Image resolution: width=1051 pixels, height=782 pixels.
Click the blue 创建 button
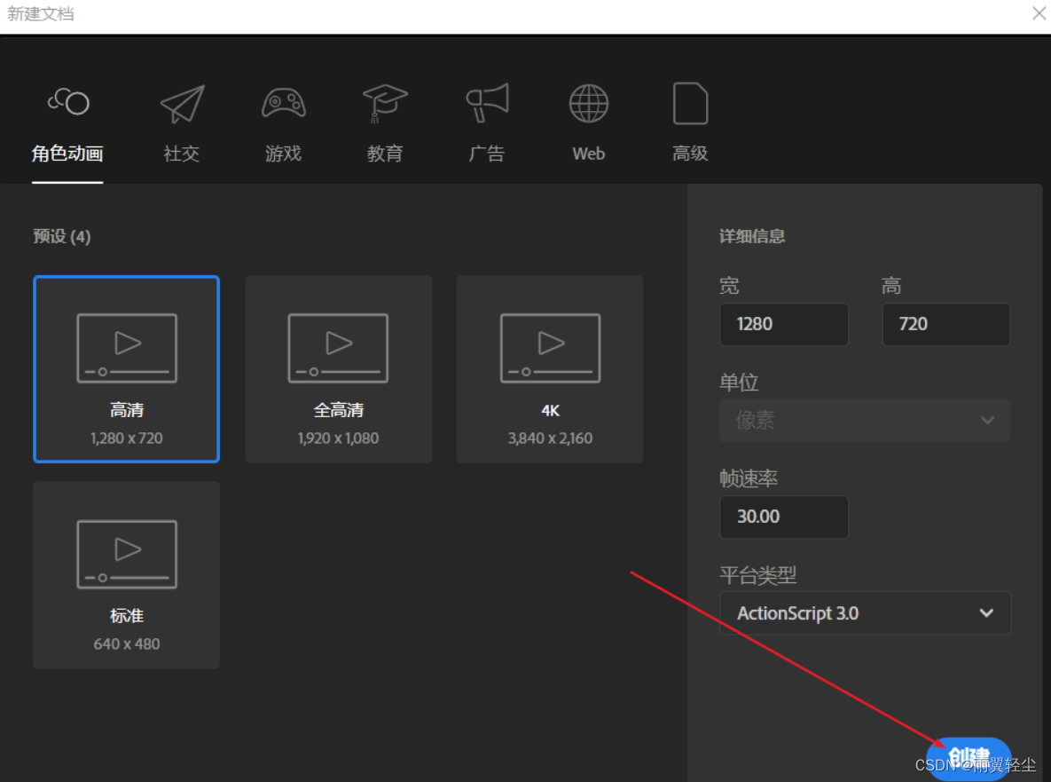[969, 759]
